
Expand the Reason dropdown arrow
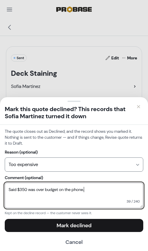(x=137, y=165)
